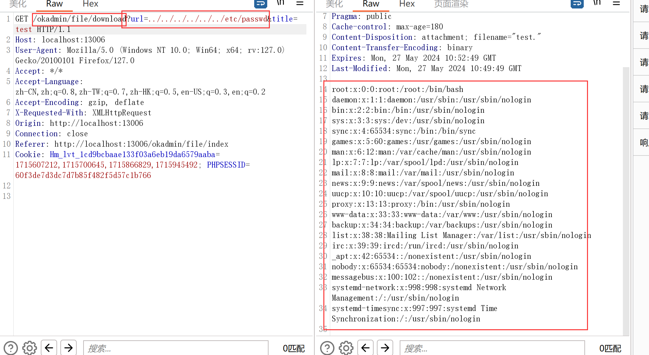Open search settings gear below response editor
Viewport: 649px width, 355px height.
tap(346, 348)
